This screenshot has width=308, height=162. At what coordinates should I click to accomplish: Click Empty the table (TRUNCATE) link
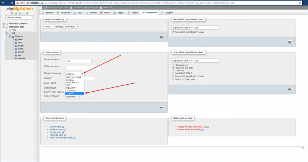(192, 127)
